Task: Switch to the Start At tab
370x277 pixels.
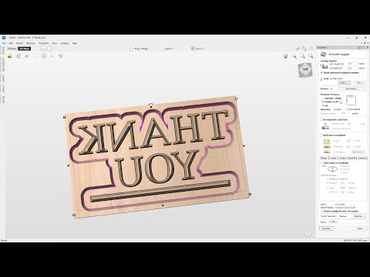Action: point(351,158)
